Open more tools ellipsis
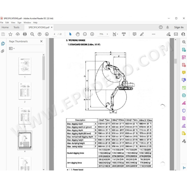 pos(154,34)
